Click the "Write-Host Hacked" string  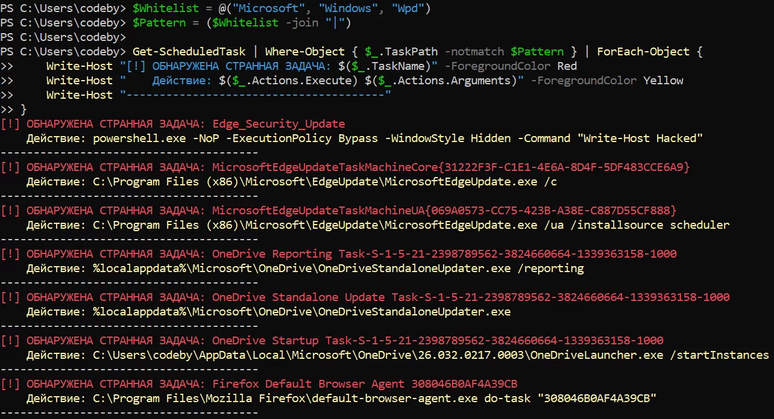coord(640,138)
